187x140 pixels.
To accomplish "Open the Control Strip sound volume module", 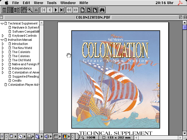I will pyautogui.click(x=48, y=136).
